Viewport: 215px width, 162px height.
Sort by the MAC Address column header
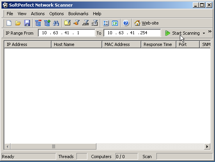click(122, 44)
